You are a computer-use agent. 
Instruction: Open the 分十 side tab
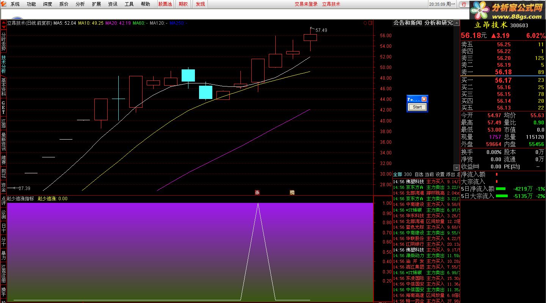pos(3,242)
